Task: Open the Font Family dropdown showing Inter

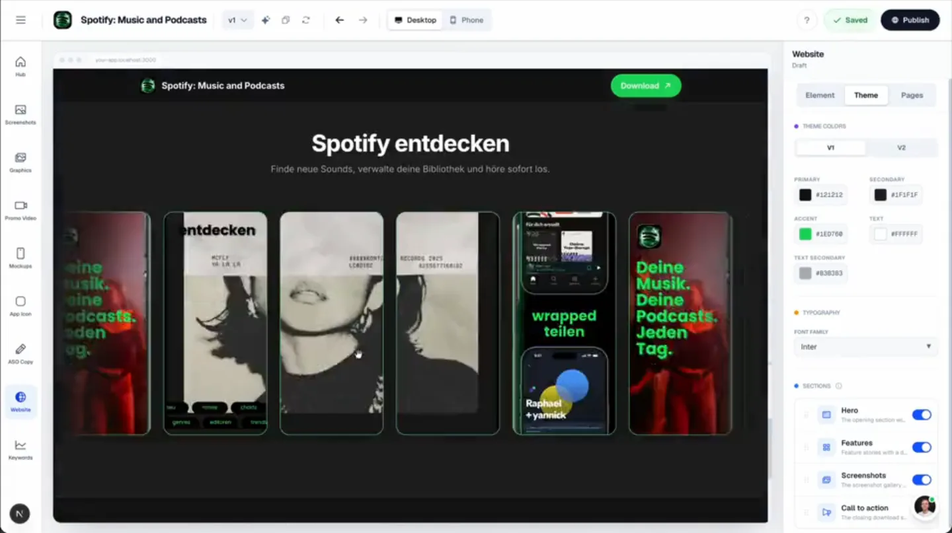Action: tap(865, 347)
